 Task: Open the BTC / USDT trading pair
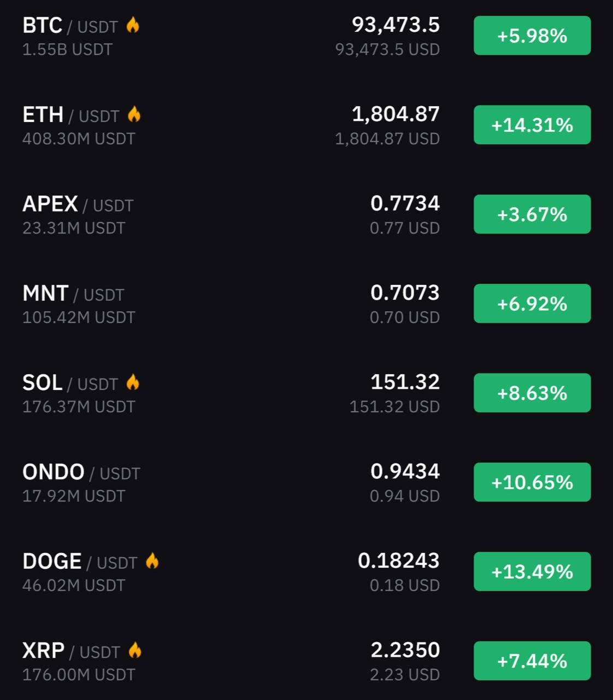[70, 26]
